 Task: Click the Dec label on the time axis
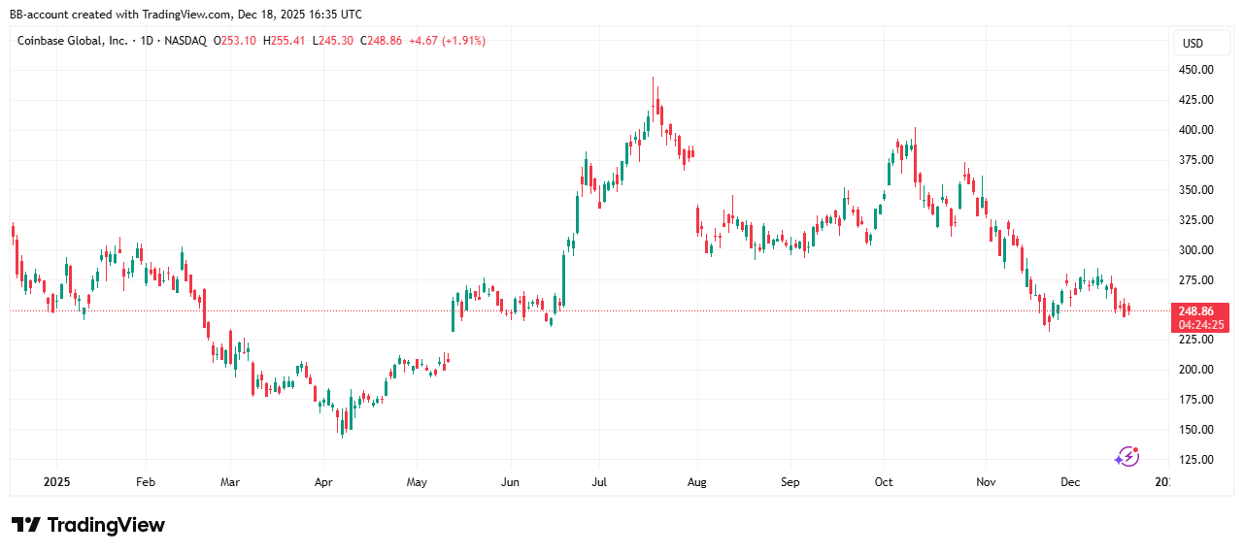pyautogui.click(x=1070, y=481)
